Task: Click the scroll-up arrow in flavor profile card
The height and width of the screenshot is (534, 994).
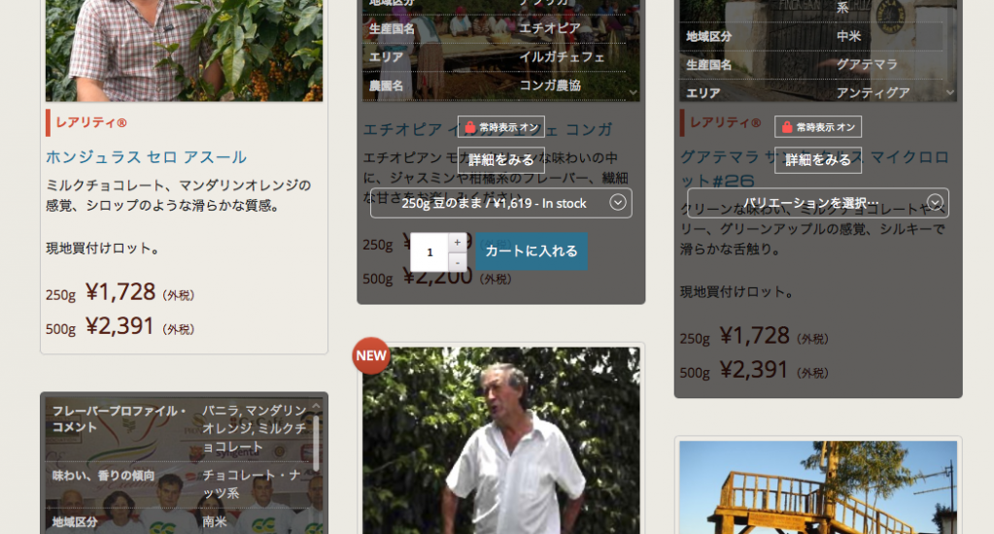Action: (x=316, y=406)
